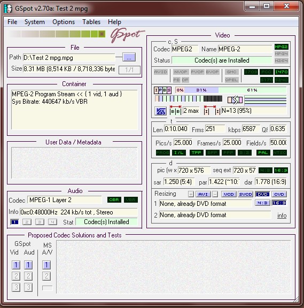This screenshot has width=304, height=308.
Task: Click the B|B max consecutive frames icon
Action: coord(175,110)
